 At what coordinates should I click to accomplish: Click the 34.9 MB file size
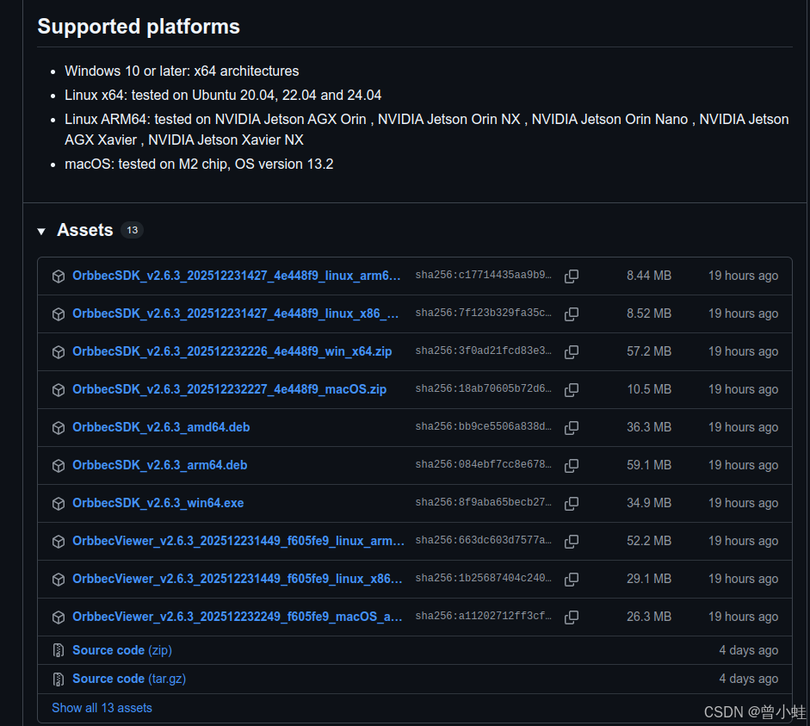[649, 503]
